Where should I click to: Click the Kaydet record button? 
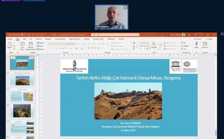coord(198,39)
